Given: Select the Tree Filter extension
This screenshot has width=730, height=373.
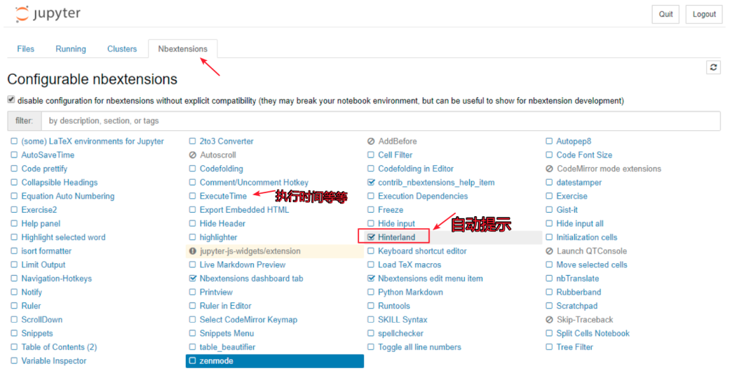Looking at the screenshot, I should [x=574, y=347].
